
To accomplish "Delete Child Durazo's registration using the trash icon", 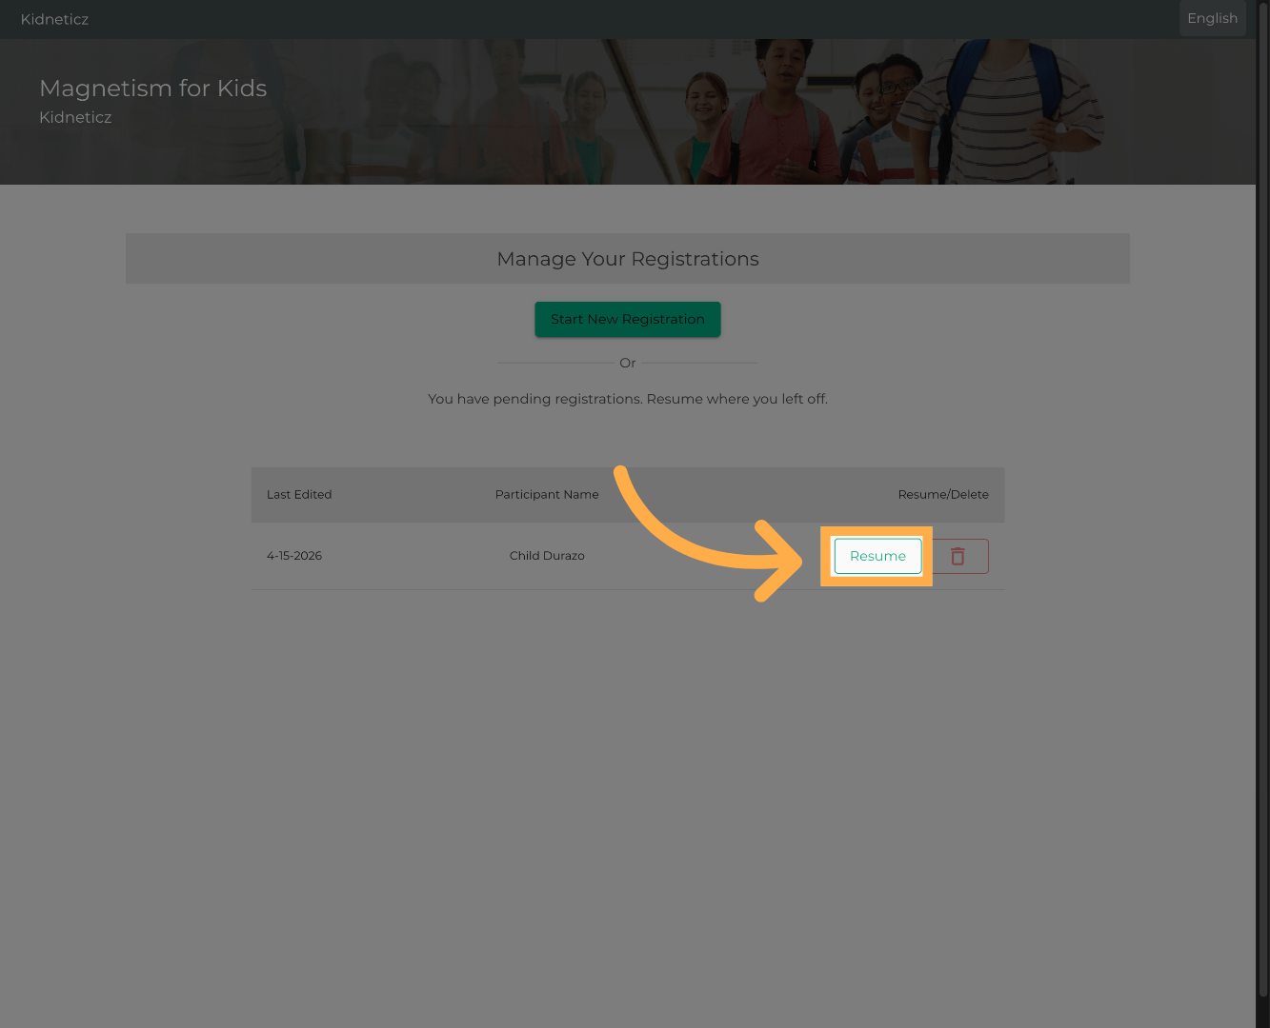I will [x=958, y=556].
